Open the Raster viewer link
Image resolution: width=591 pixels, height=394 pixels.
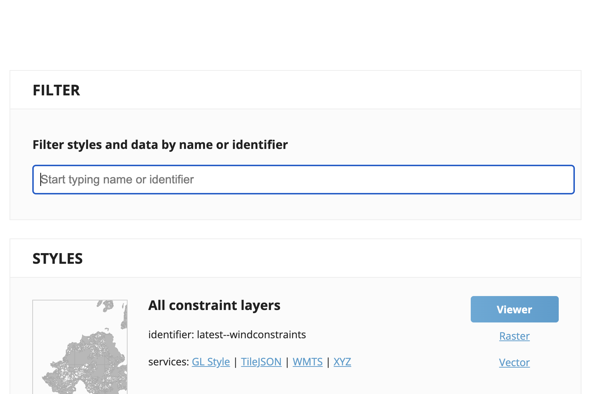(514, 336)
